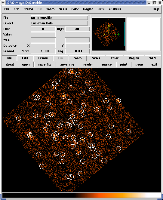Click the header button
Viewport: 163px width, 200px height.
point(88,65)
